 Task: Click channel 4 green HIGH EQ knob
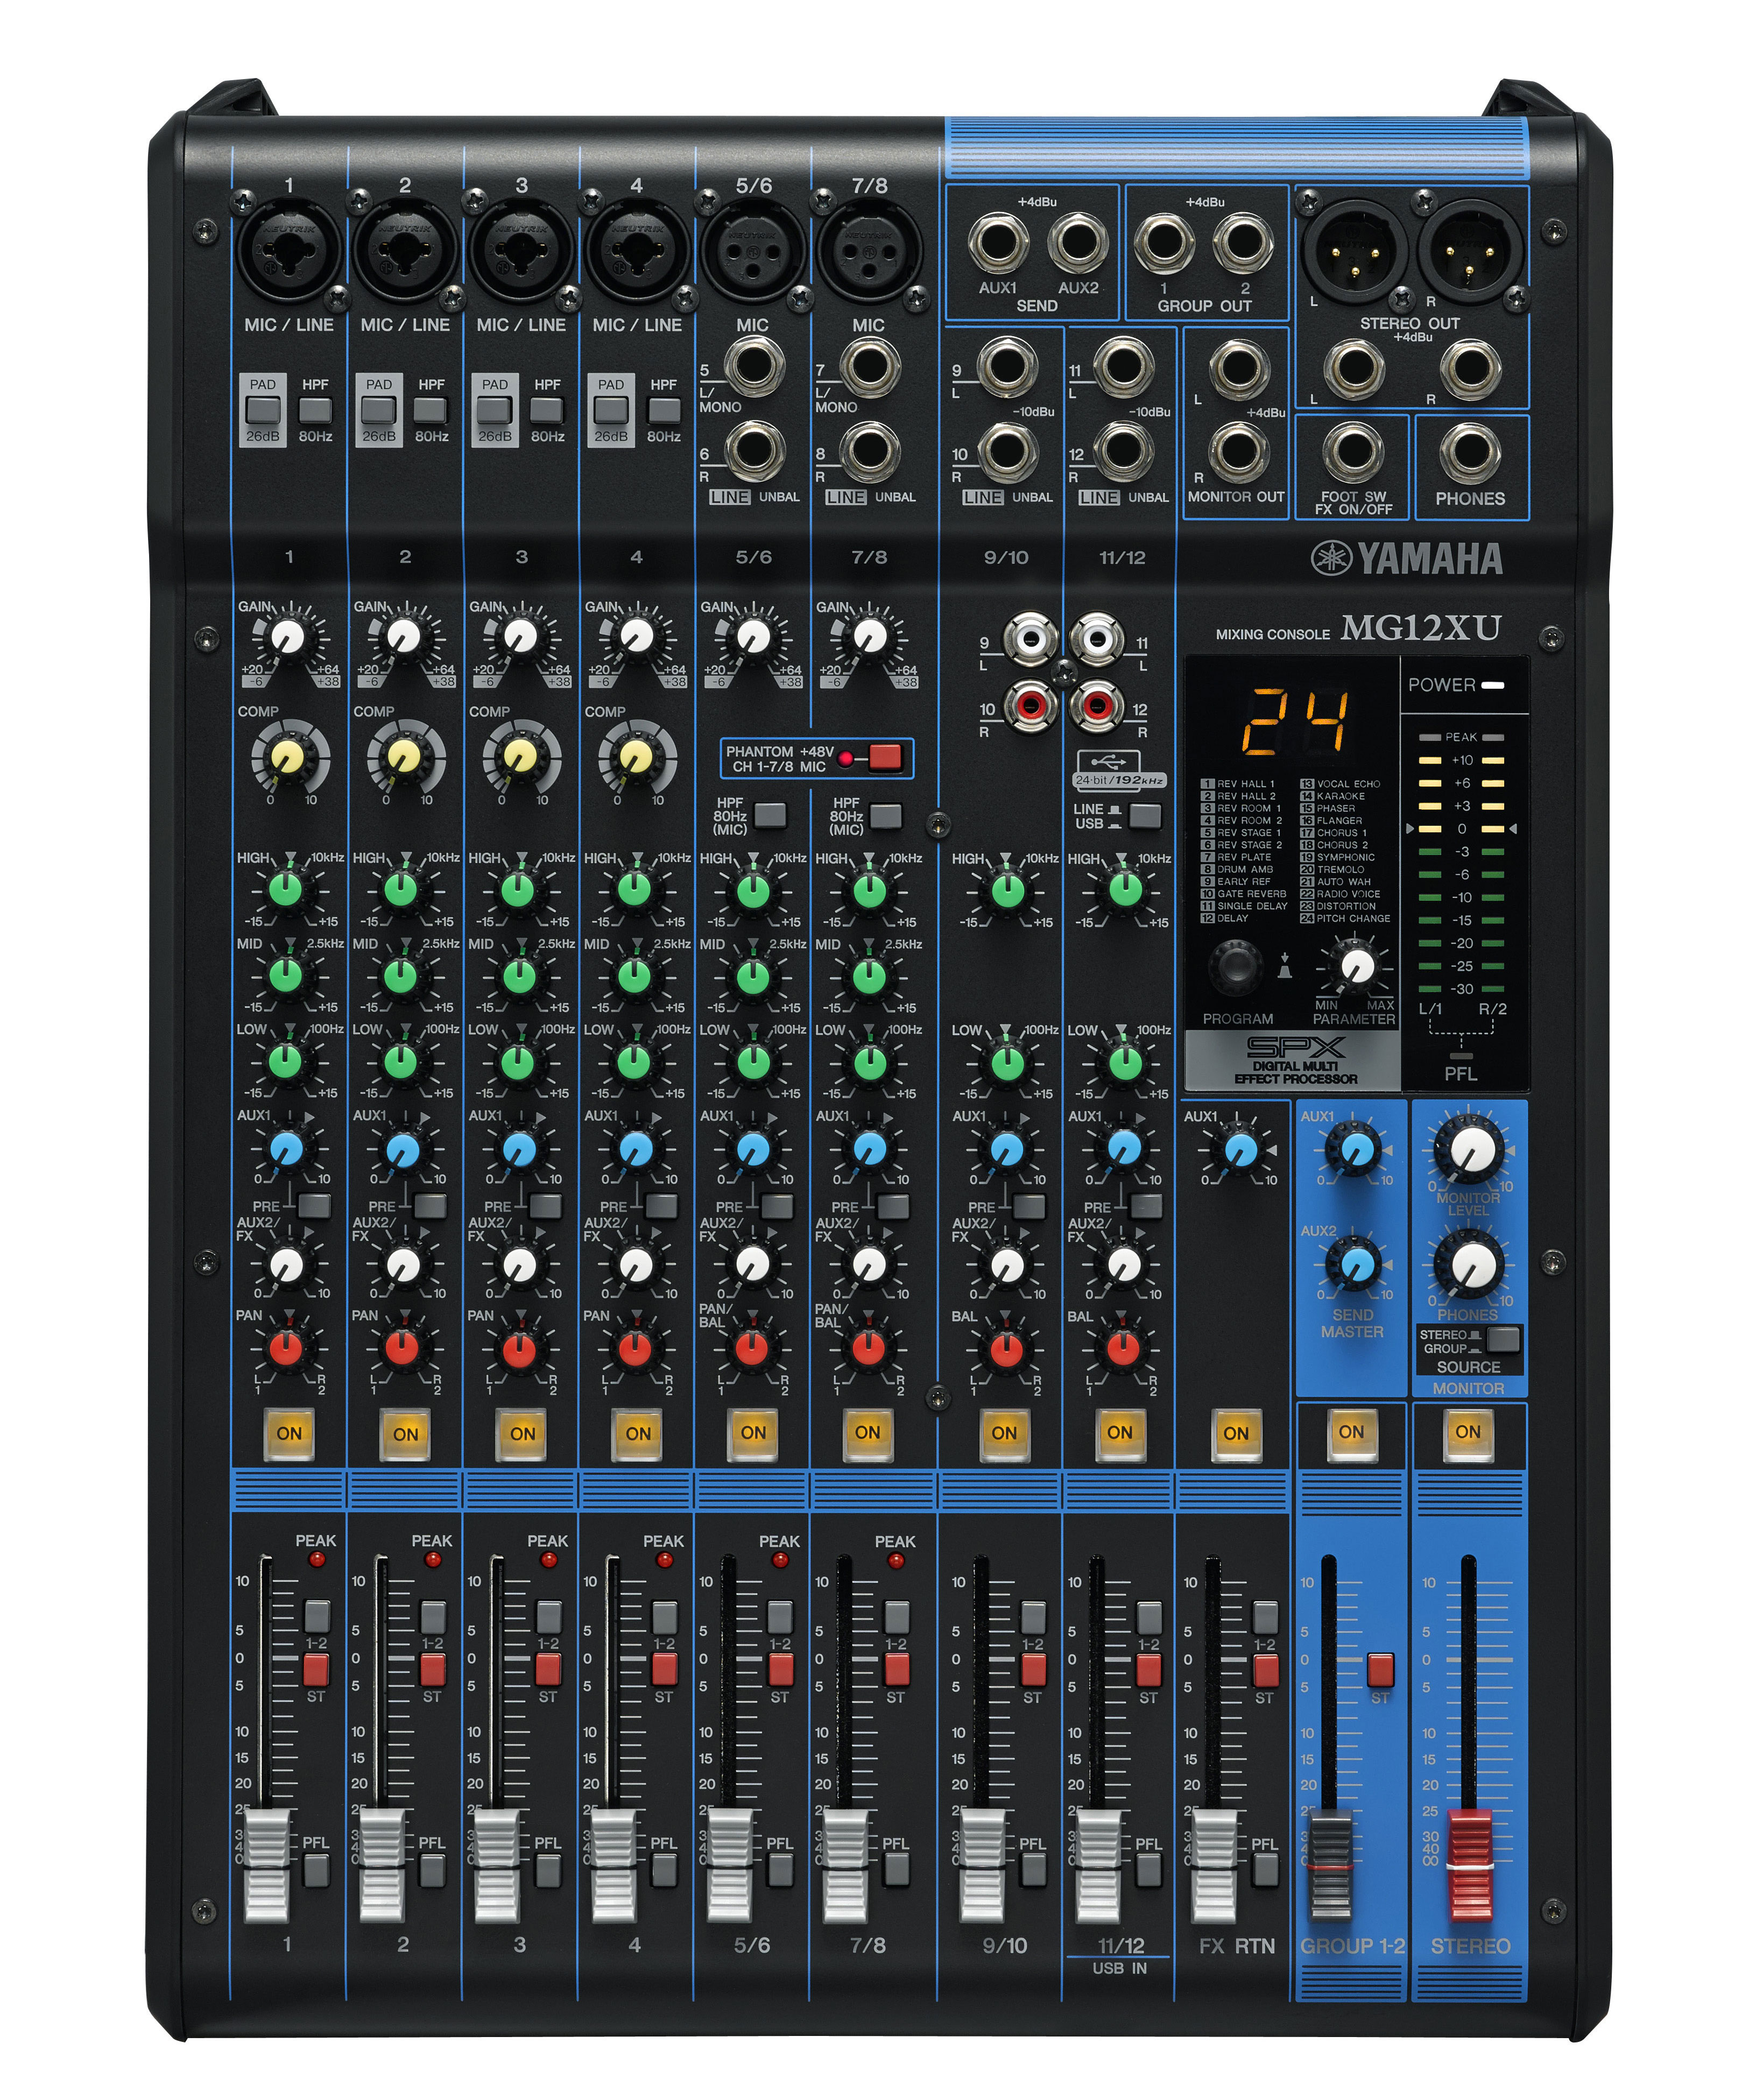coord(635,889)
